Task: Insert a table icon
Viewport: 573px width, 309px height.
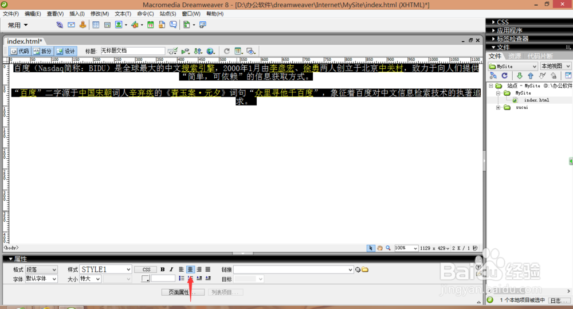Action: click(96, 25)
